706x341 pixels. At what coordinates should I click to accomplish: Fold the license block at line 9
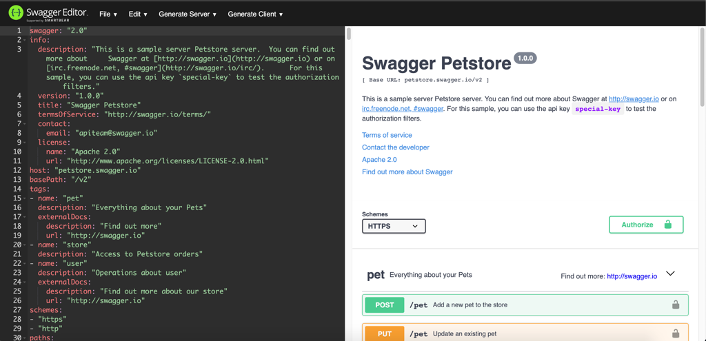coord(25,143)
